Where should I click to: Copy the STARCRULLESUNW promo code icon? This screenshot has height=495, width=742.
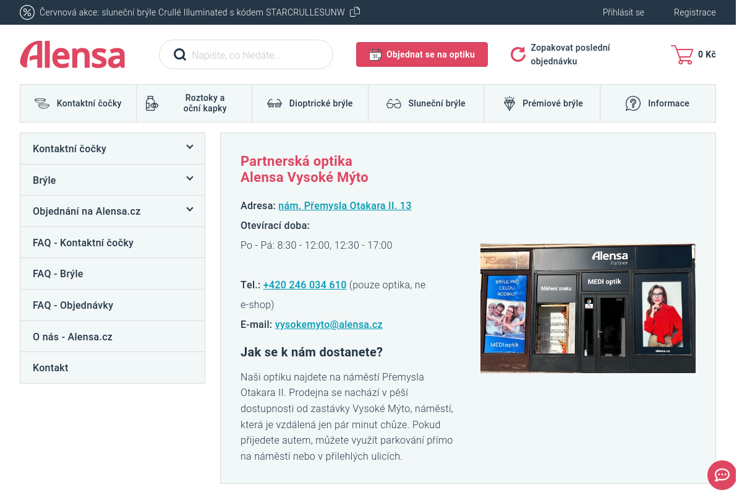click(355, 12)
